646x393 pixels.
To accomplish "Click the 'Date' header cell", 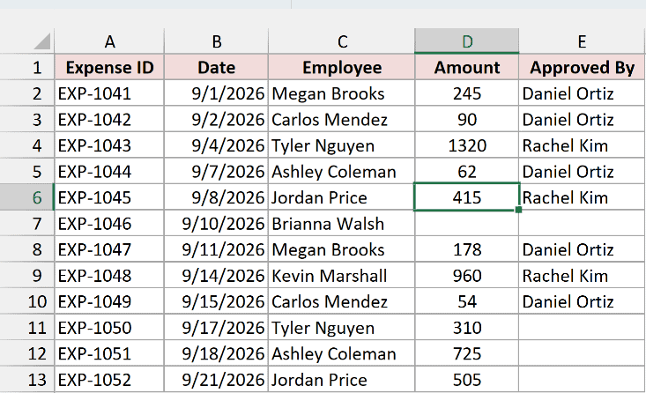I will [216, 67].
